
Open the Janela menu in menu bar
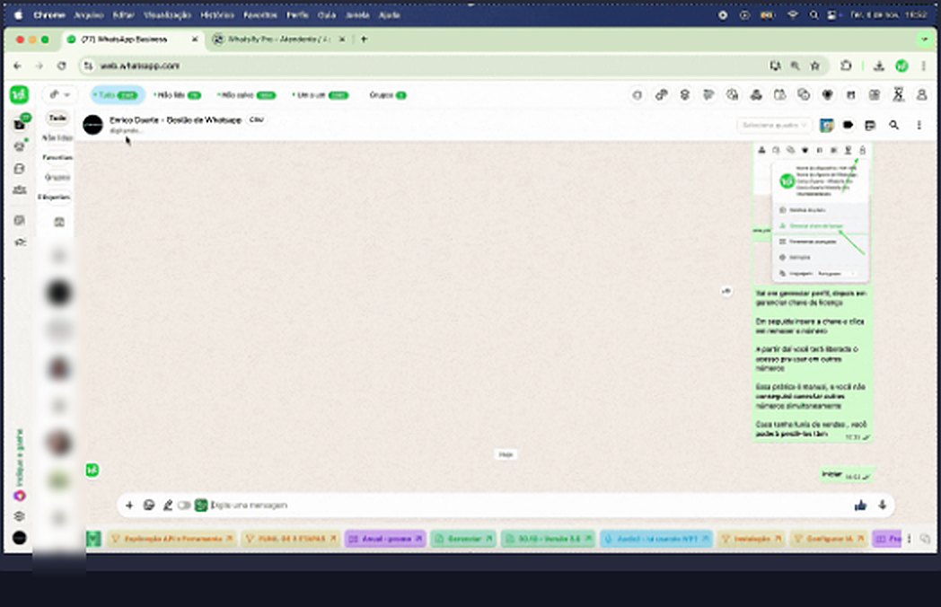(x=357, y=15)
